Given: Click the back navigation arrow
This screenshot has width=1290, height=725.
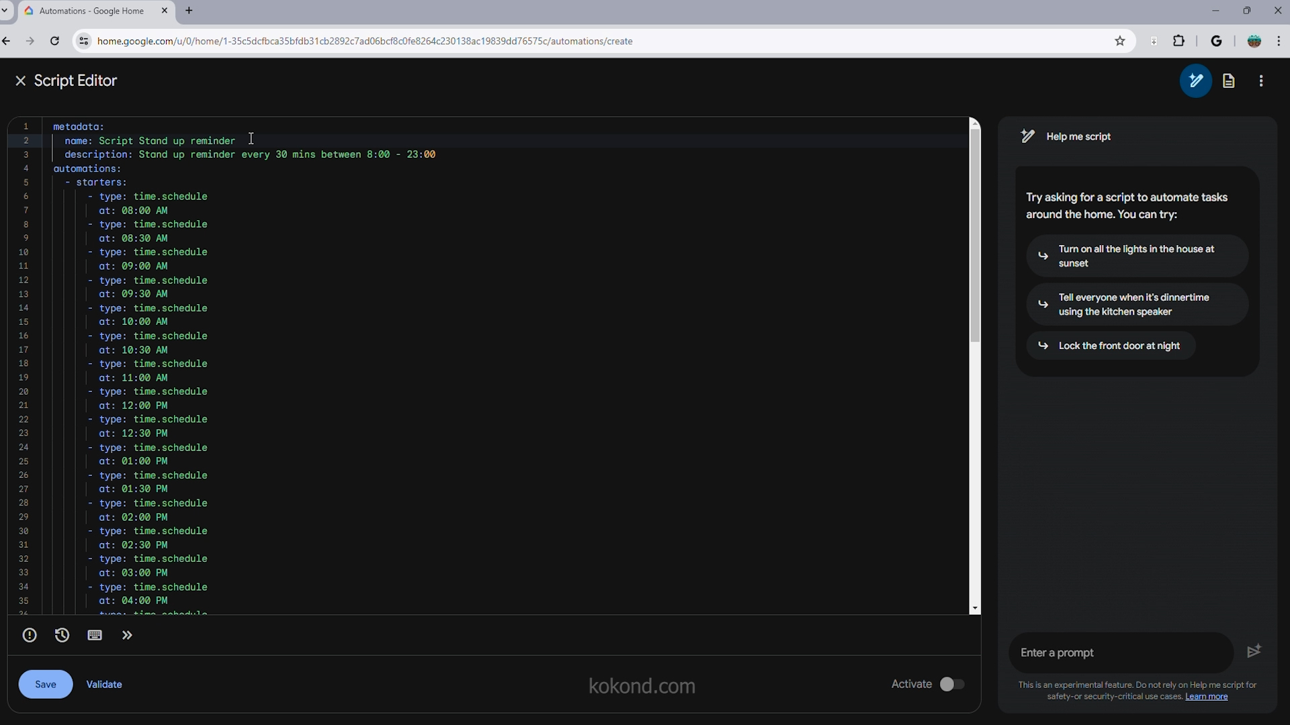Looking at the screenshot, I should click(x=9, y=42).
